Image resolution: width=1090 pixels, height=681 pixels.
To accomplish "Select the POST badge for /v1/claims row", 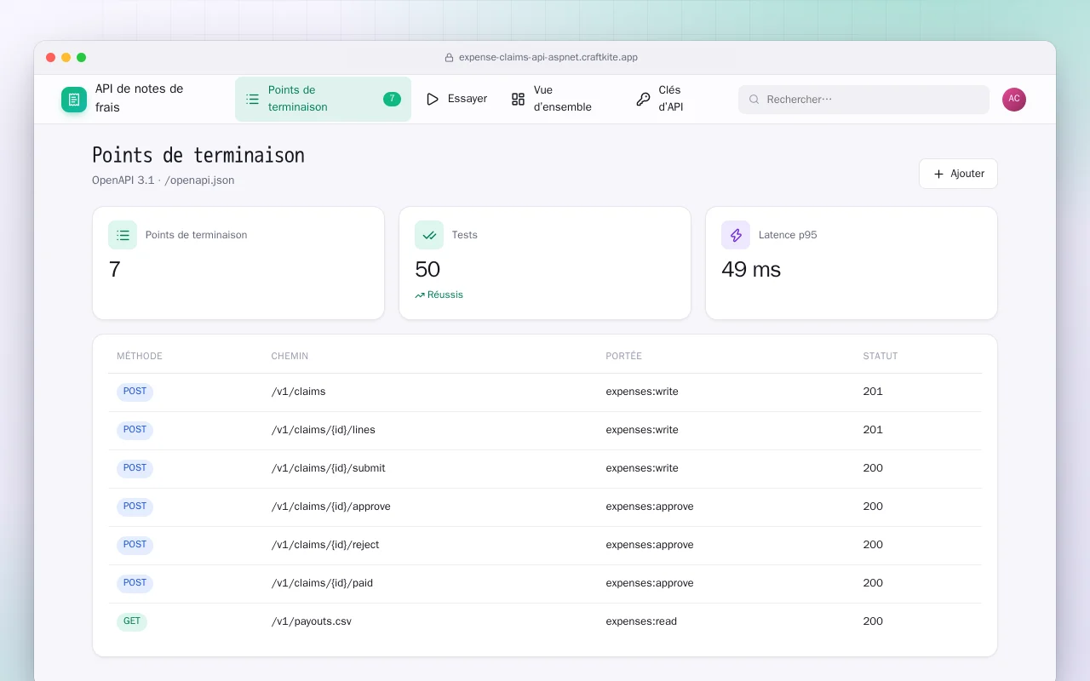I will (x=135, y=392).
